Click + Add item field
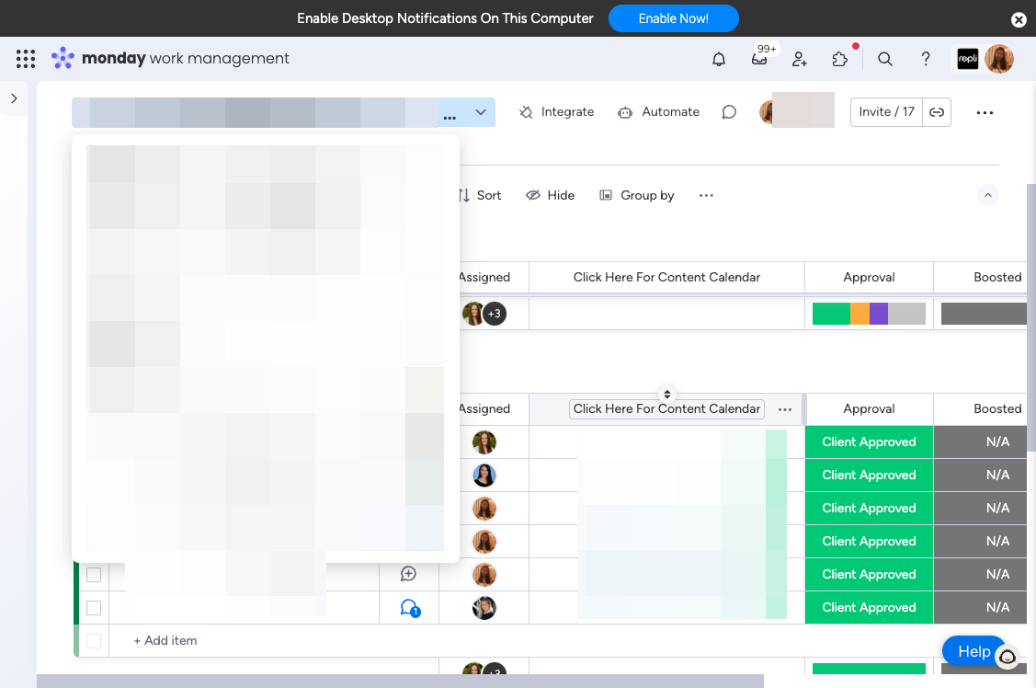Viewport: 1036px width, 688px height. click(165, 640)
